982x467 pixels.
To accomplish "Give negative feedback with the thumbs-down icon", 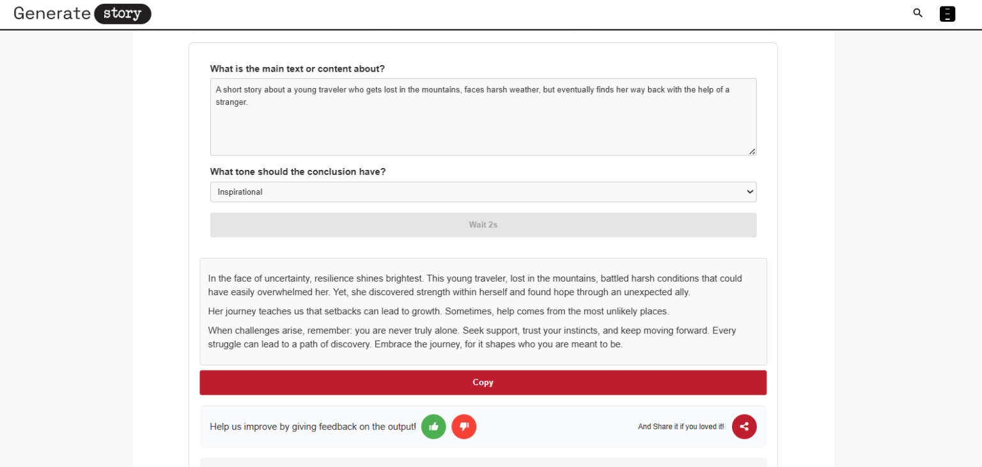I will pyautogui.click(x=464, y=427).
